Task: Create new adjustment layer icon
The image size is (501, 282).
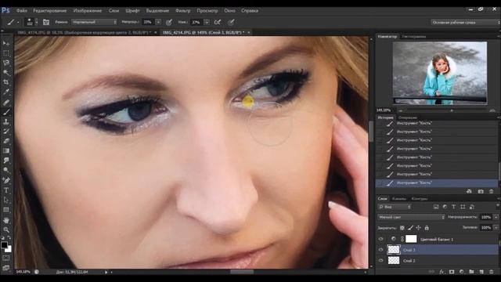Action: (461, 272)
